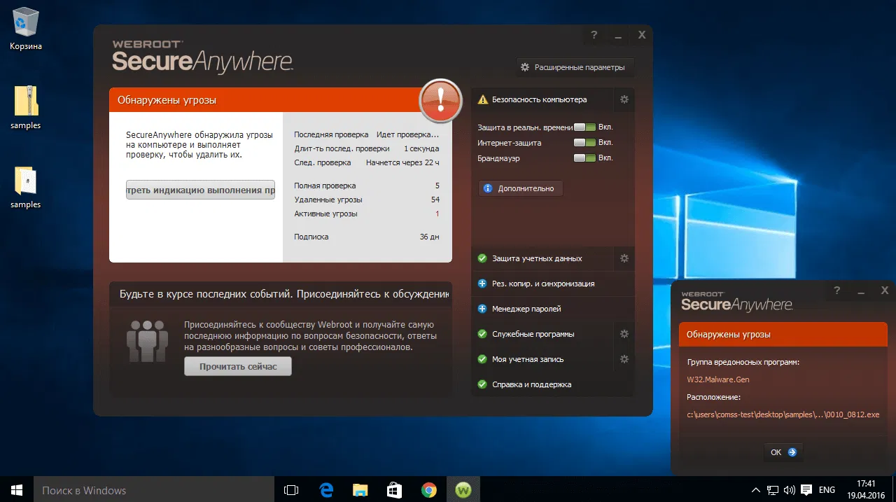Disable the firewall toggle
The image size is (896, 502).
(584, 158)
